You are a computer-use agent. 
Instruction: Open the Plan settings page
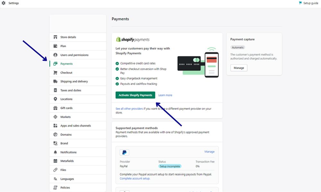(78, 46)
